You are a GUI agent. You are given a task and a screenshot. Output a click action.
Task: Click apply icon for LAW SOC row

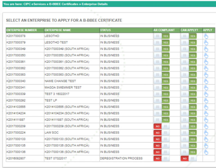(206, 133)
